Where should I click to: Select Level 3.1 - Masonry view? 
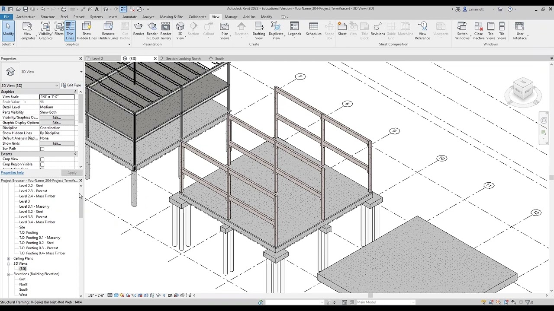click(34, 206)
